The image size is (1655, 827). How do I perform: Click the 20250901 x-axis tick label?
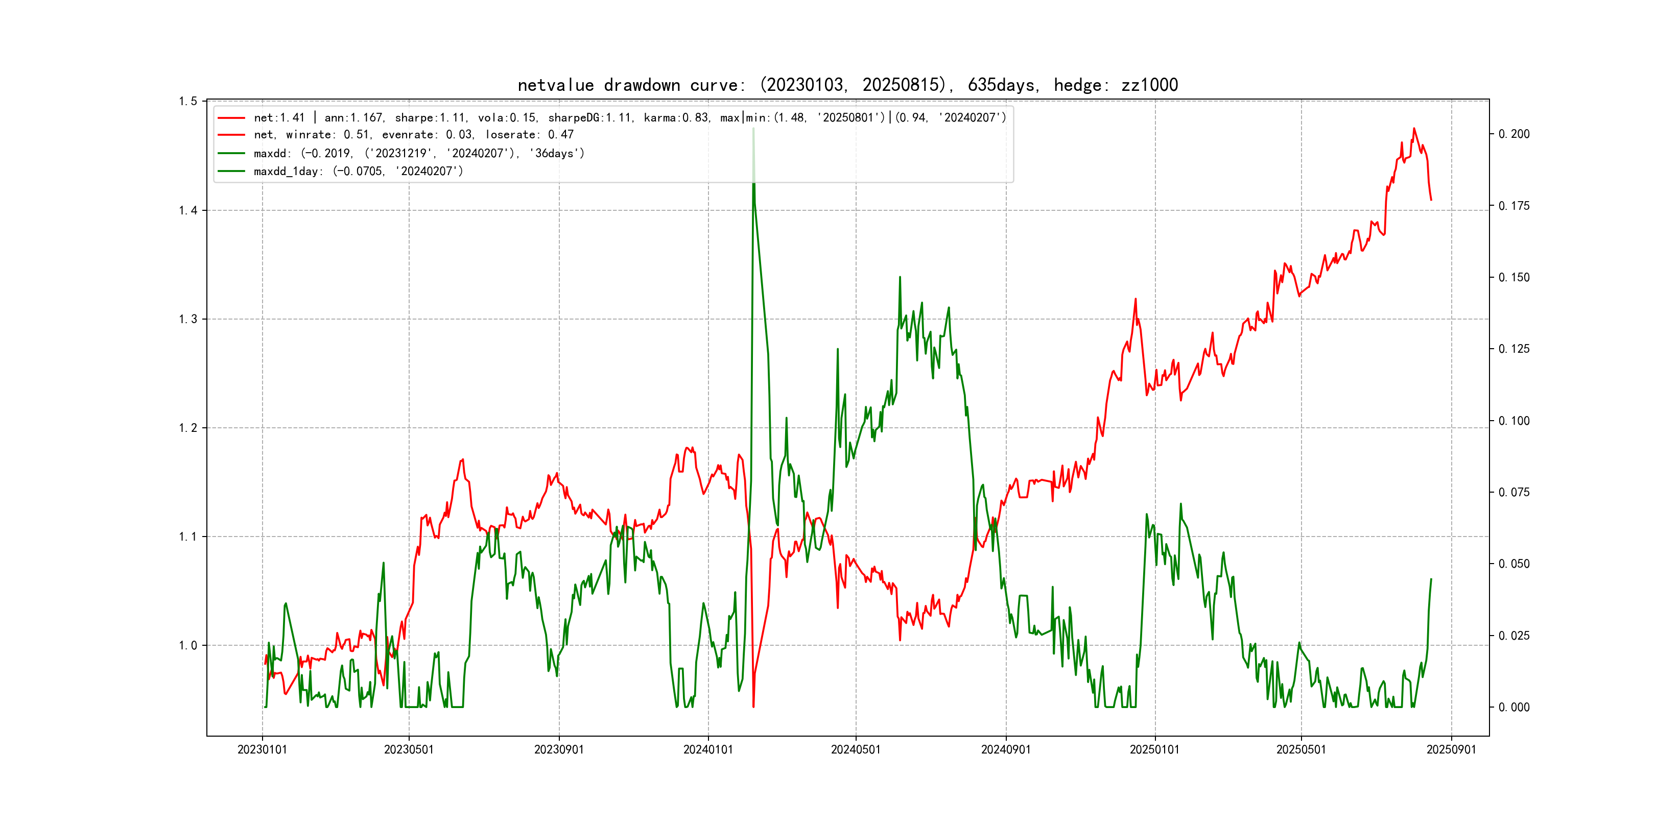(1451, 749)
